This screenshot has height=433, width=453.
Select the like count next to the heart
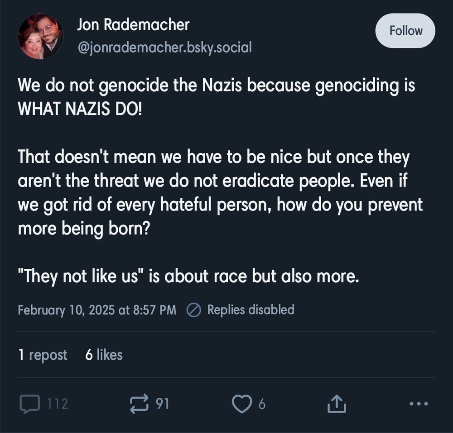click(x=261, y=404)
